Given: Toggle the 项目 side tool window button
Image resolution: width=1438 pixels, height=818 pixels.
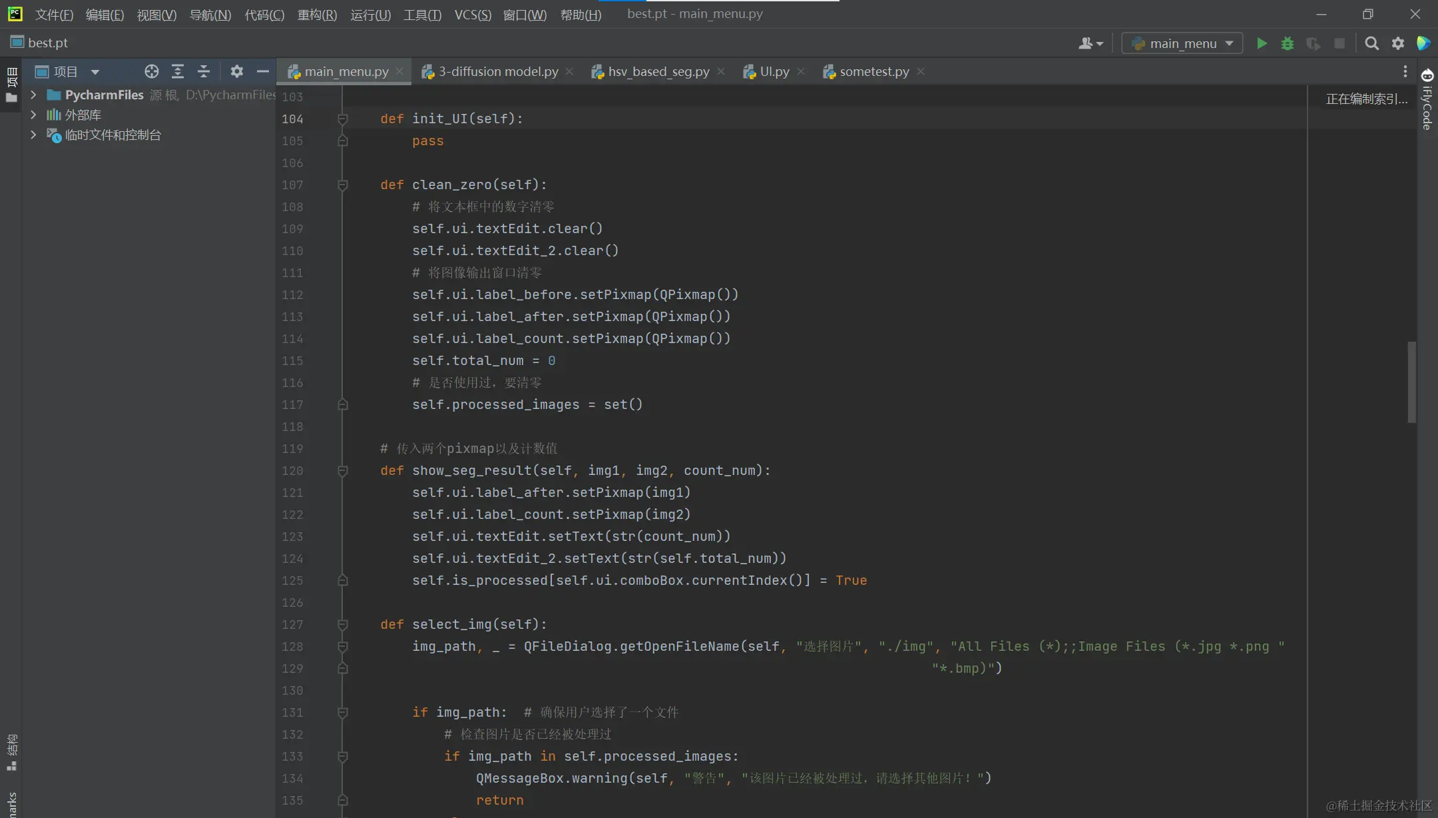Looking at the screenshot, I should tap(11, 85).
